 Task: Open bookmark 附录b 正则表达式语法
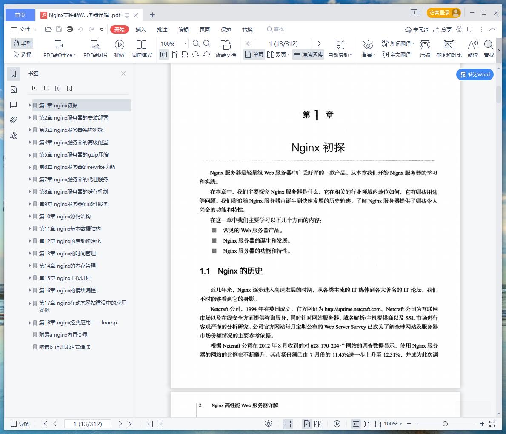click(65, 347)
